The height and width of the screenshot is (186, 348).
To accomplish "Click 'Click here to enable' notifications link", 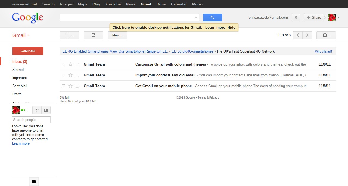I will (x=130, y=27).
